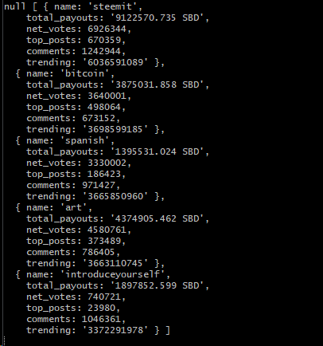This screenshot has height=346, width=323.
Task: Click the 'spanish' name value
Action: [x=85, y=140]
